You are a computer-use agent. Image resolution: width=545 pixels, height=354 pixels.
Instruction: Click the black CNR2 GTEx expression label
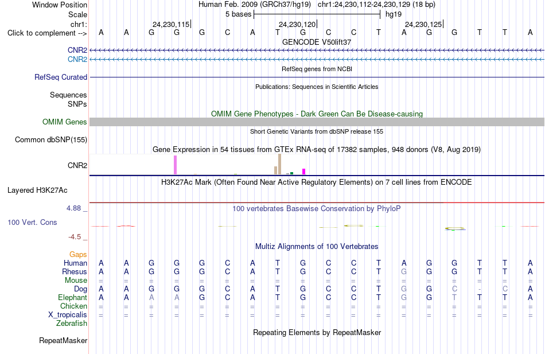click(x=77, y=165)
